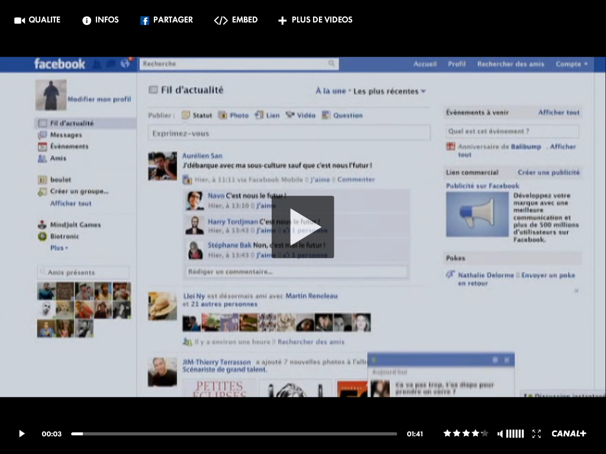Rate the video with the fifth star
The image size is (606, 454).
tap(485, 433)
